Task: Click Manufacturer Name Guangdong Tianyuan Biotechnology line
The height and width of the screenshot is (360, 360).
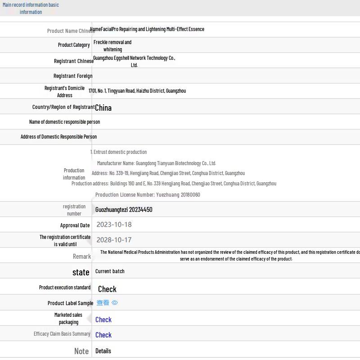Action: coord(157,163)
